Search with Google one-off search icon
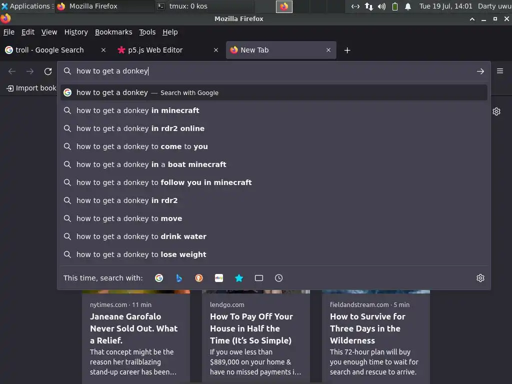The width and height of the screenshot is (512, 384). click(159, 278)
